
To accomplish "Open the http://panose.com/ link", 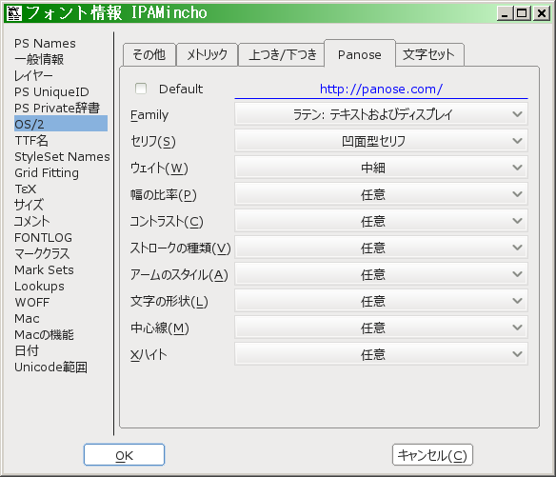I will pyautogui.click(x=381, y=89).
